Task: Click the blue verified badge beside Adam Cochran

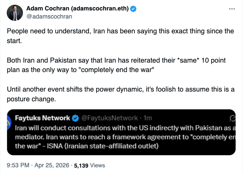Action: tap(133, 9)
